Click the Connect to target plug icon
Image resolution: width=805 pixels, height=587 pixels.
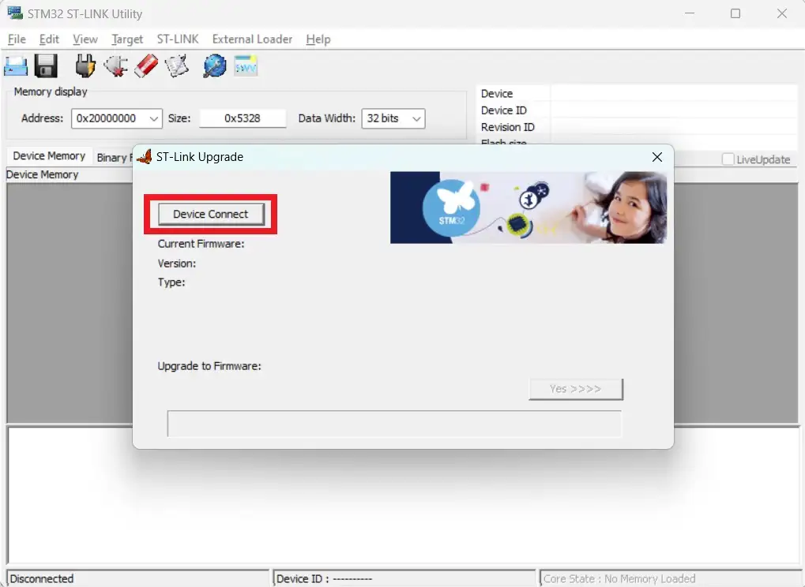click(x=85, y=66)
